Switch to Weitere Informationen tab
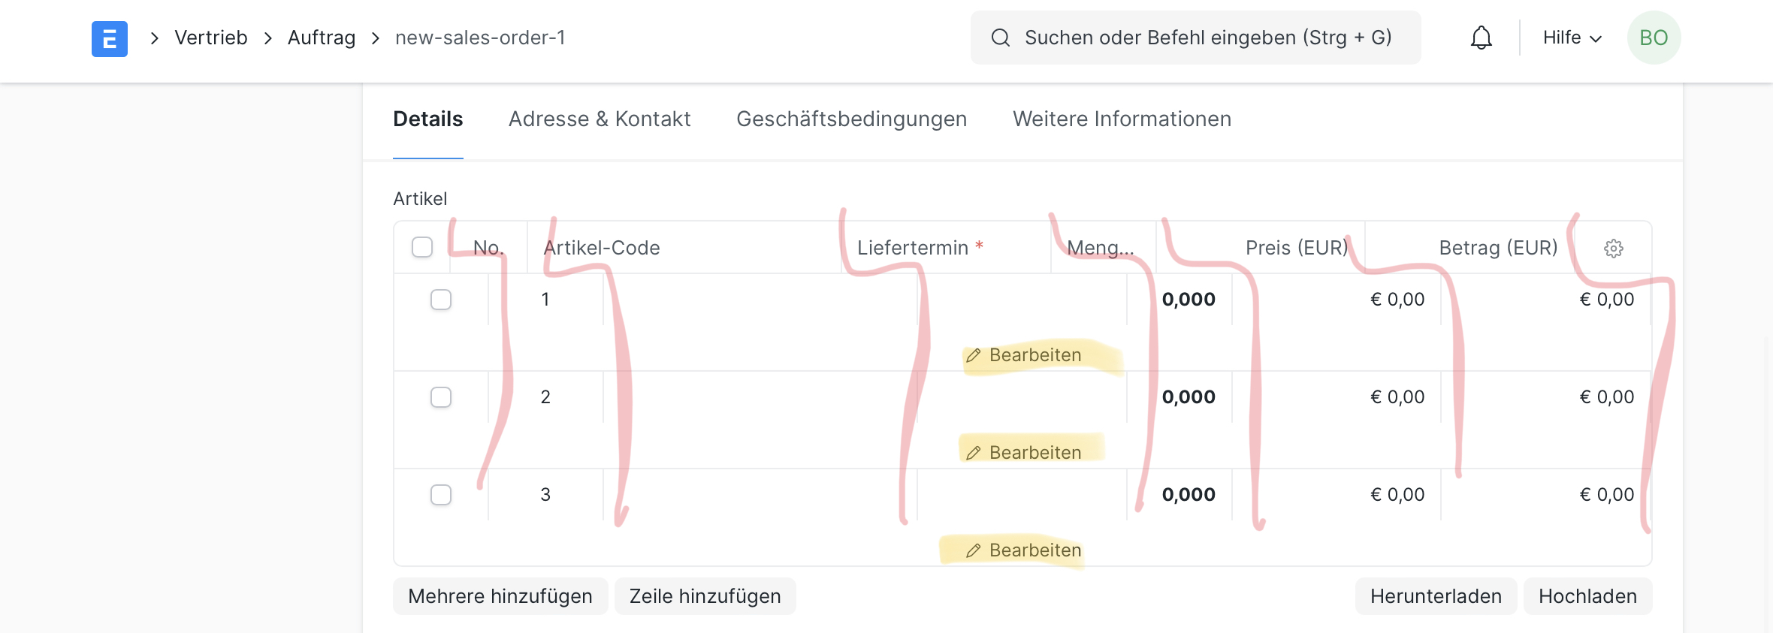Screen dimensions: 1773x633 tap(1122, 119)
